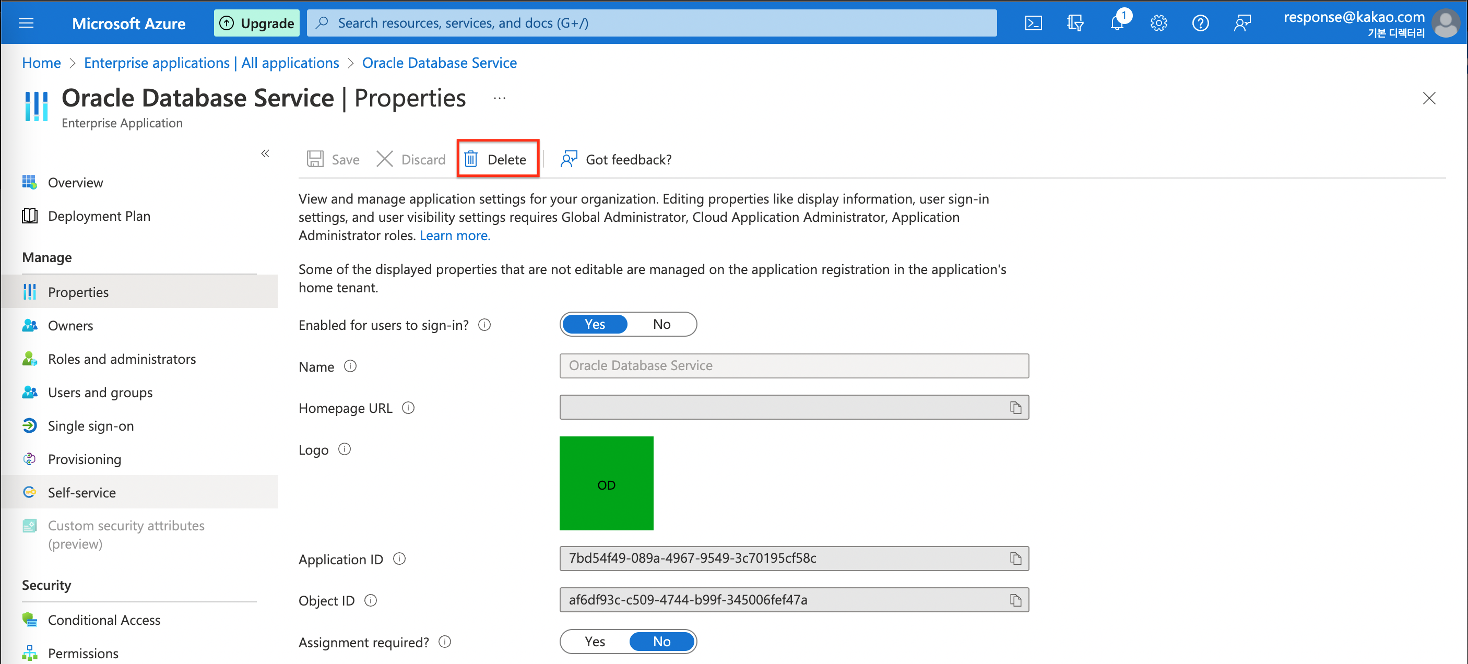Open Deployment Plan in the left menu
The height and width of the screenshot is (664, 1468).
click(x=139, y=216)
